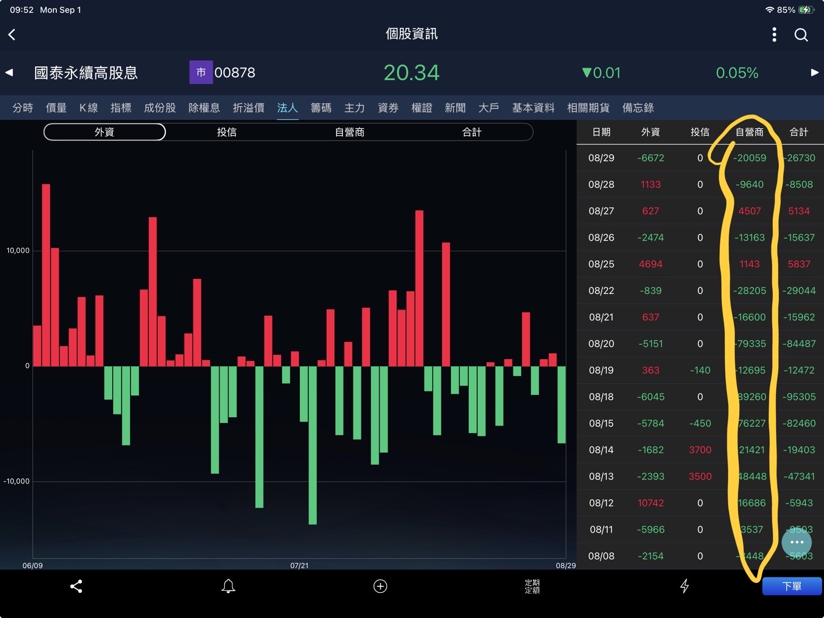
Task: Open the search magnifier icon
Action: pos(801,35)
